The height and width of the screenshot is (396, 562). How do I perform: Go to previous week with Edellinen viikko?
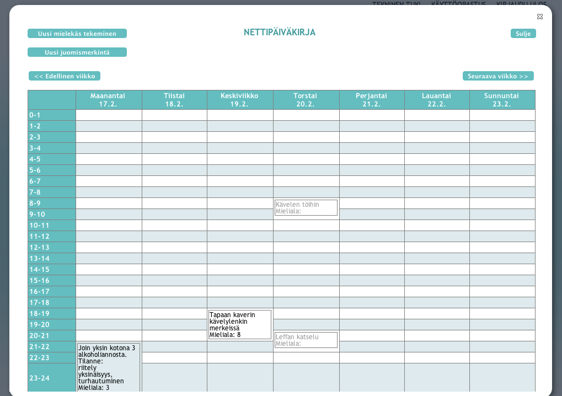point(65,76)
